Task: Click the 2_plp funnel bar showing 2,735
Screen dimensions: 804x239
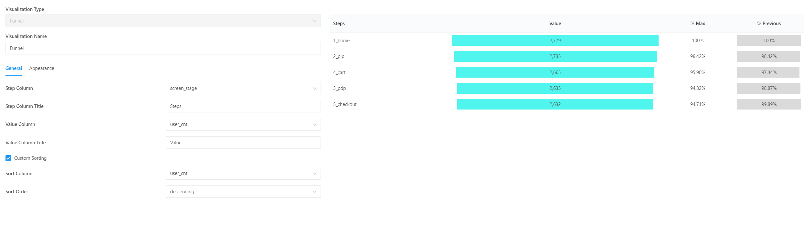Action: coord(555,56)
